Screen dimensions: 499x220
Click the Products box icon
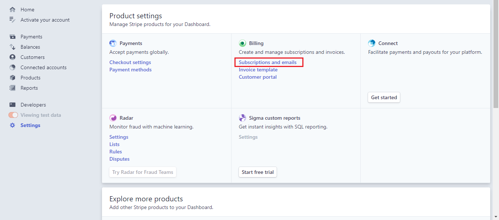coord(12,78)
